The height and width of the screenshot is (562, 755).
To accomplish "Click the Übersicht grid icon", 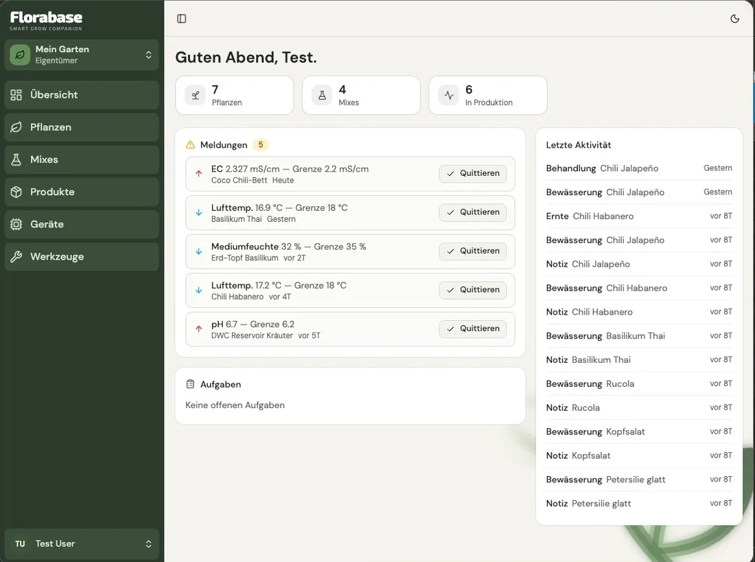I will (x=16, y=95).
